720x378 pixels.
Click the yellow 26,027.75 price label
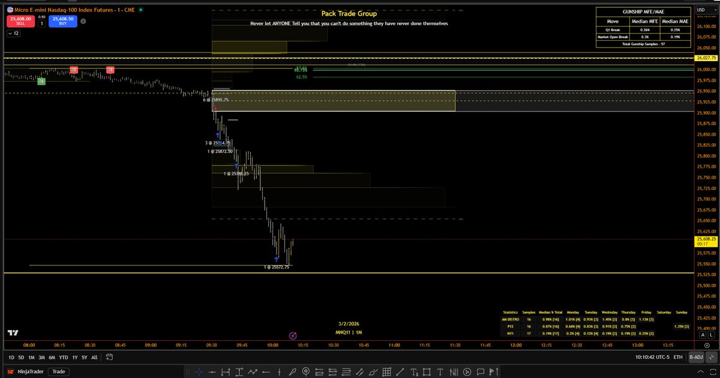click(706, 58)
